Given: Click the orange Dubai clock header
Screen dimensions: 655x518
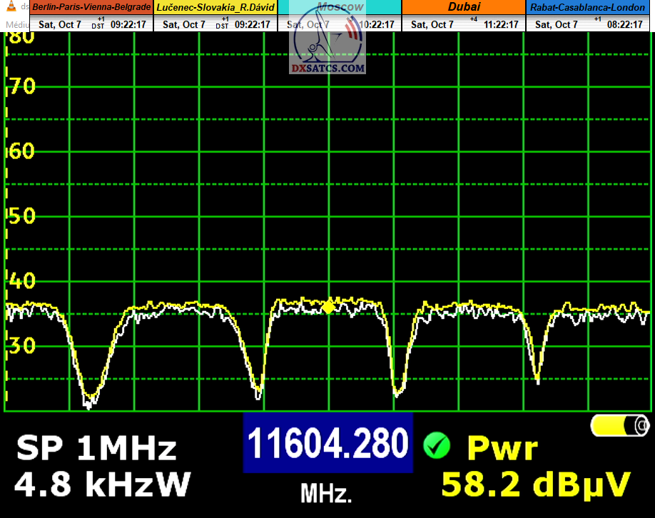Looking at the screenshot, I should coord(464,7).
